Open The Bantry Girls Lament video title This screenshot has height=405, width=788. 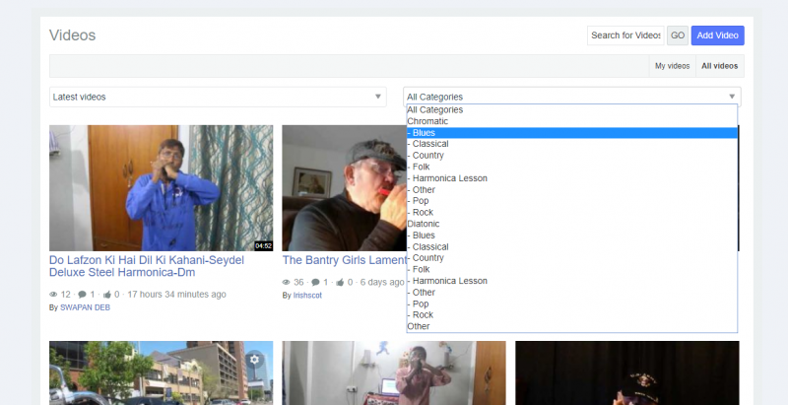point(344,260)
